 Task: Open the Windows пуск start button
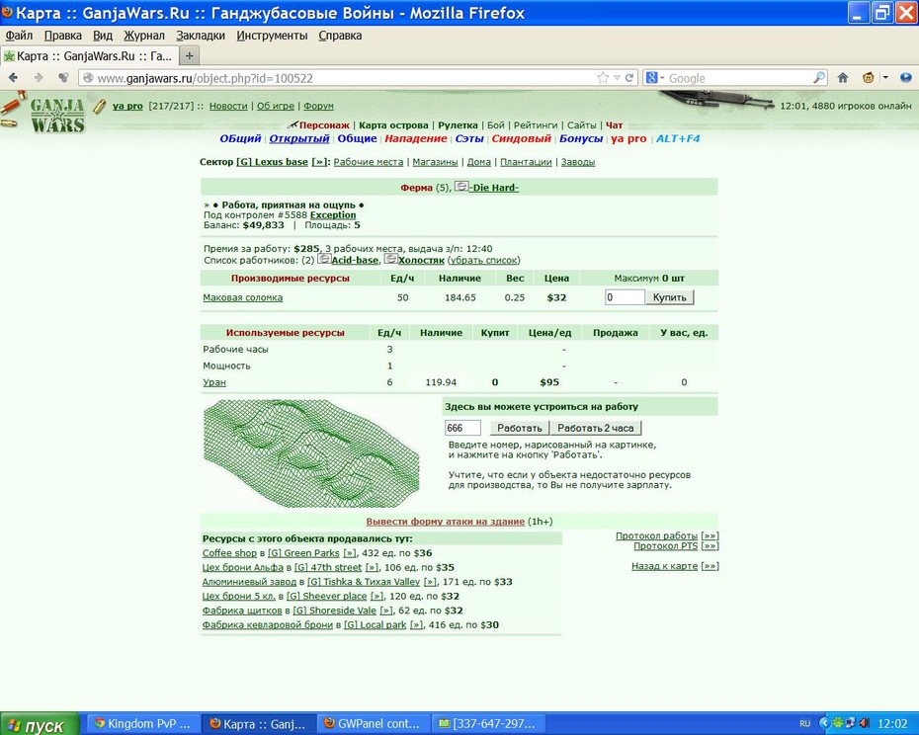click(39, 724)
